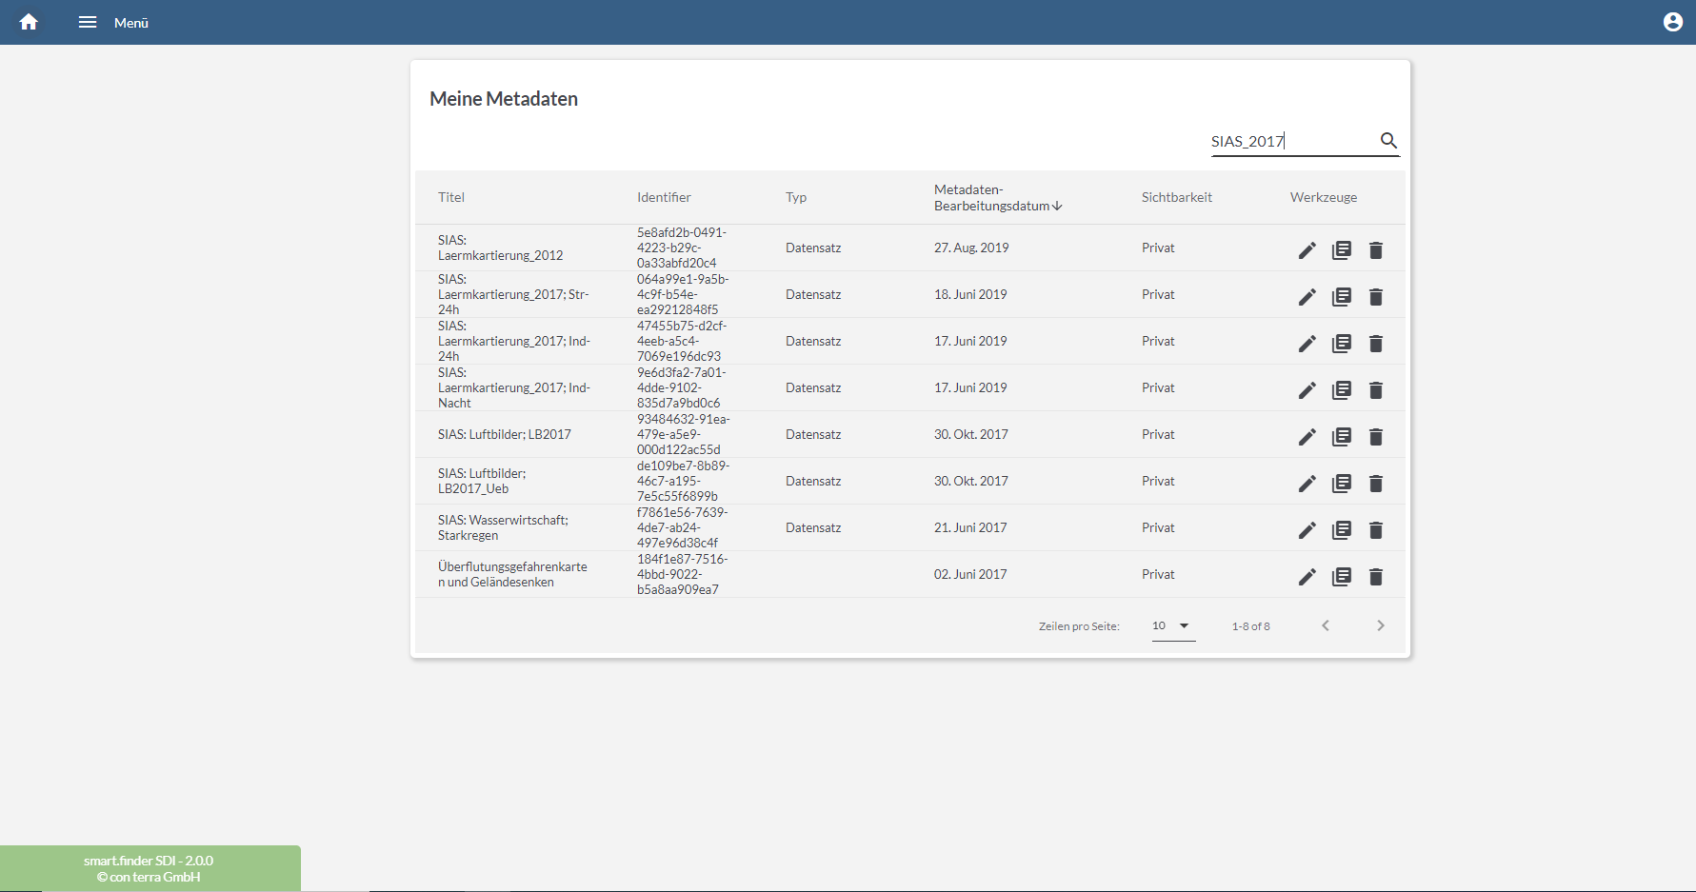This screenshot has height=892, width=1696.
Task: Duplicate Wasserwirtschaft; Starkregen record
Action: tap(1342, 530)
